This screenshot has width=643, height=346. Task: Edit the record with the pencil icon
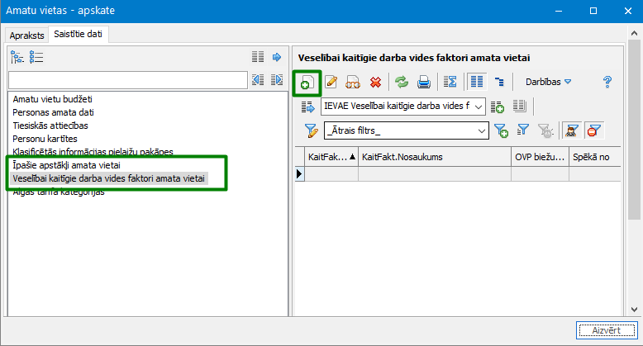point(331,82)
